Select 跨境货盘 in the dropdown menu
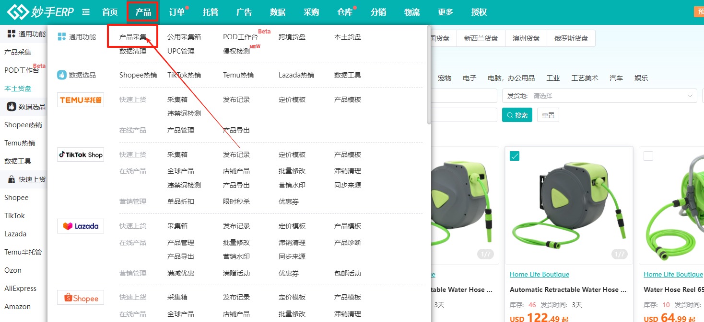The width and height of the screenshot is (704, 322). (x=292, y=37)
